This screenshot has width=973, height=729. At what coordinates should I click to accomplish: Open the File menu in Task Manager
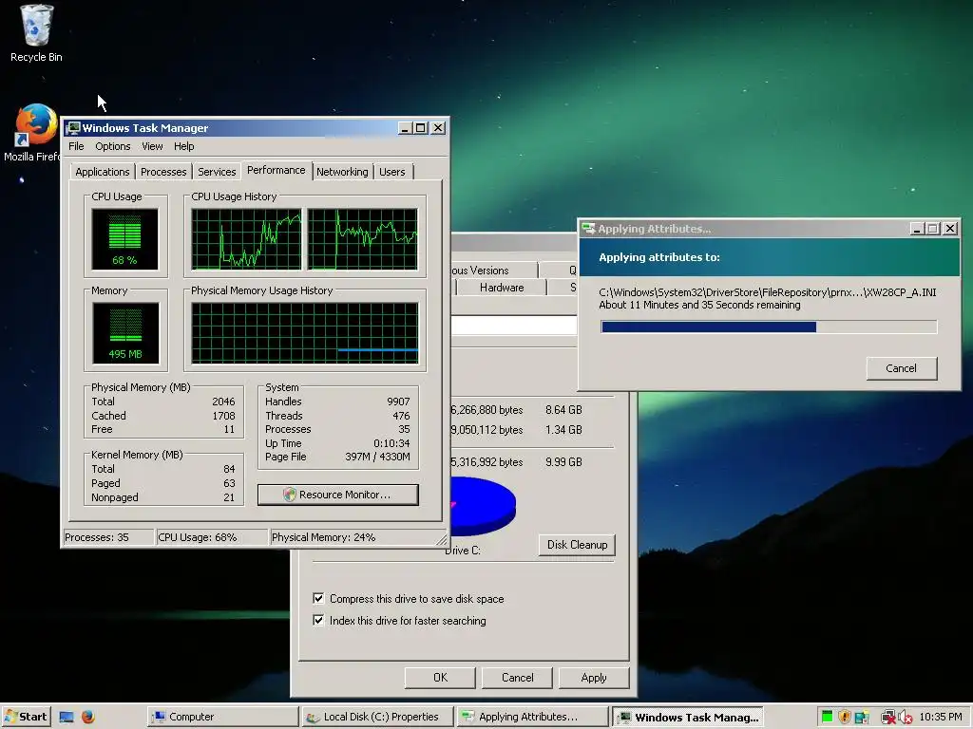pos(76,146)
